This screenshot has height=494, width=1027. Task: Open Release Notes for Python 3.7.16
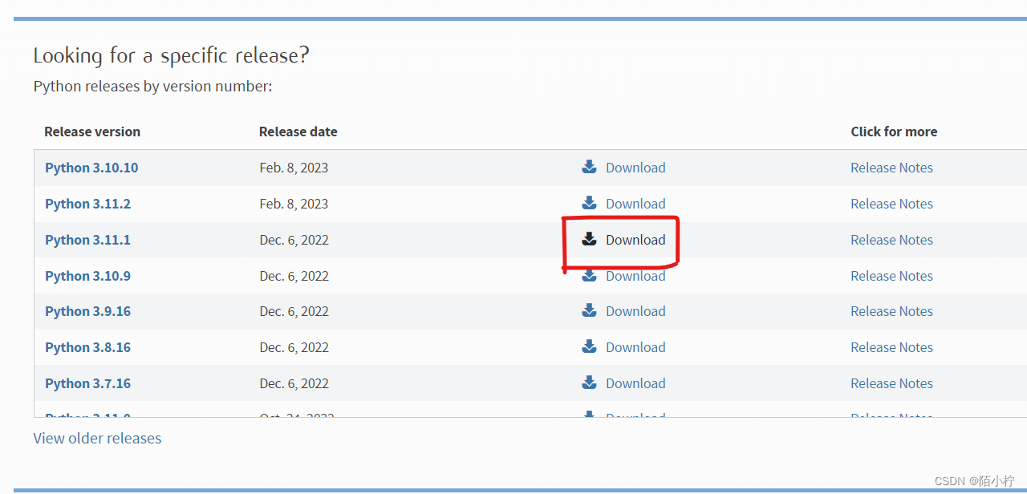[891, 383]
